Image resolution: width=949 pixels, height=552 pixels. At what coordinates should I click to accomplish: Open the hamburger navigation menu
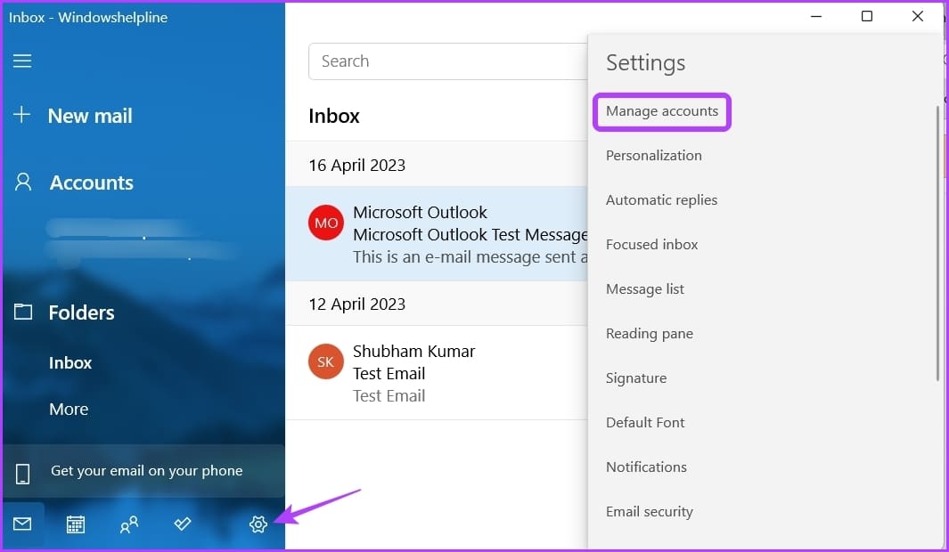coord(22,61)
